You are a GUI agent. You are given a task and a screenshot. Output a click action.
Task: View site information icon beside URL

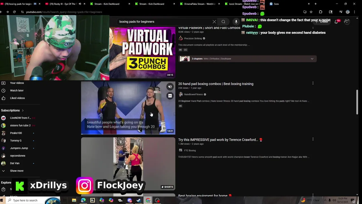click(x=22, y=12)
